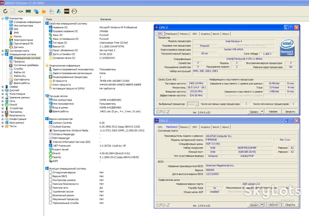
Task: Select the Ключ продукта row
Action: point(95,85)
